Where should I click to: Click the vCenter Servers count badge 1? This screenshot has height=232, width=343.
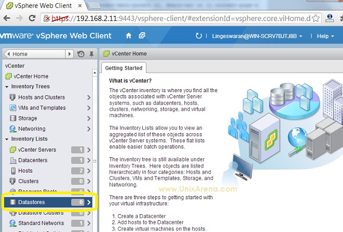tap(78, 150)
